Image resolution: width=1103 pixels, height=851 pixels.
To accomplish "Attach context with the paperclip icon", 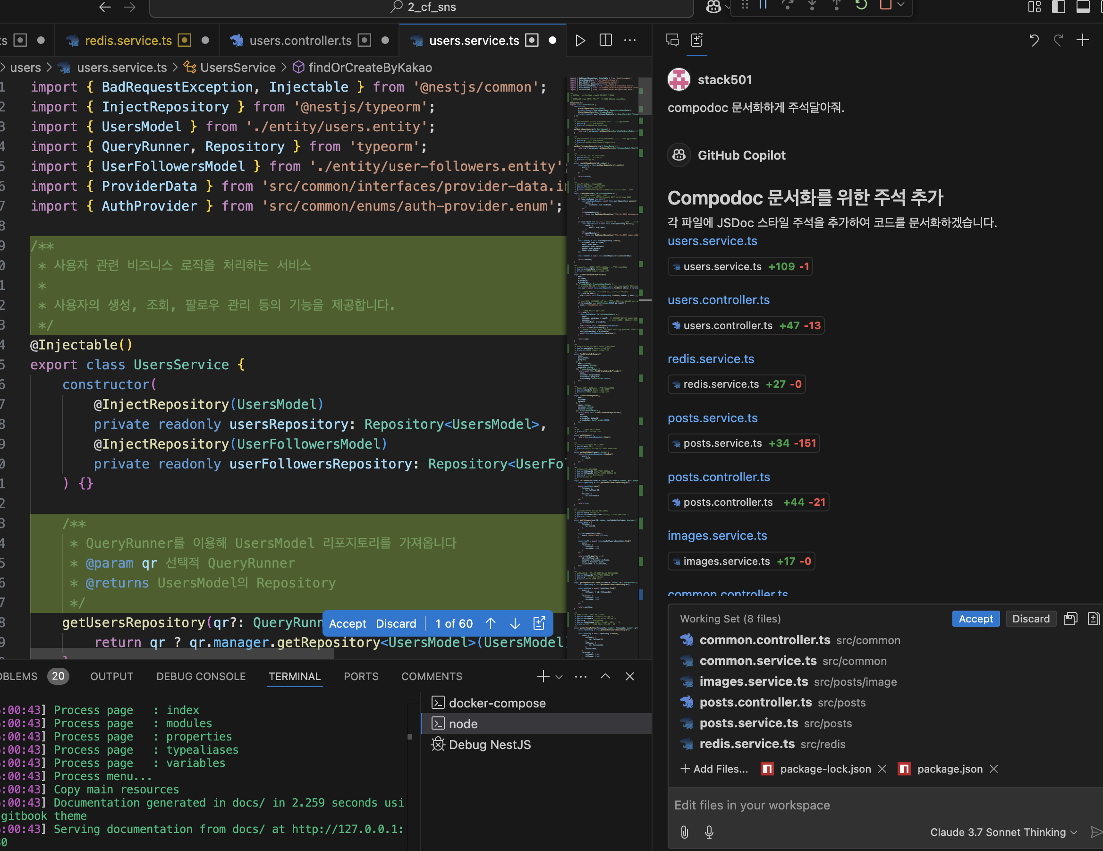I will pos(684,832).
